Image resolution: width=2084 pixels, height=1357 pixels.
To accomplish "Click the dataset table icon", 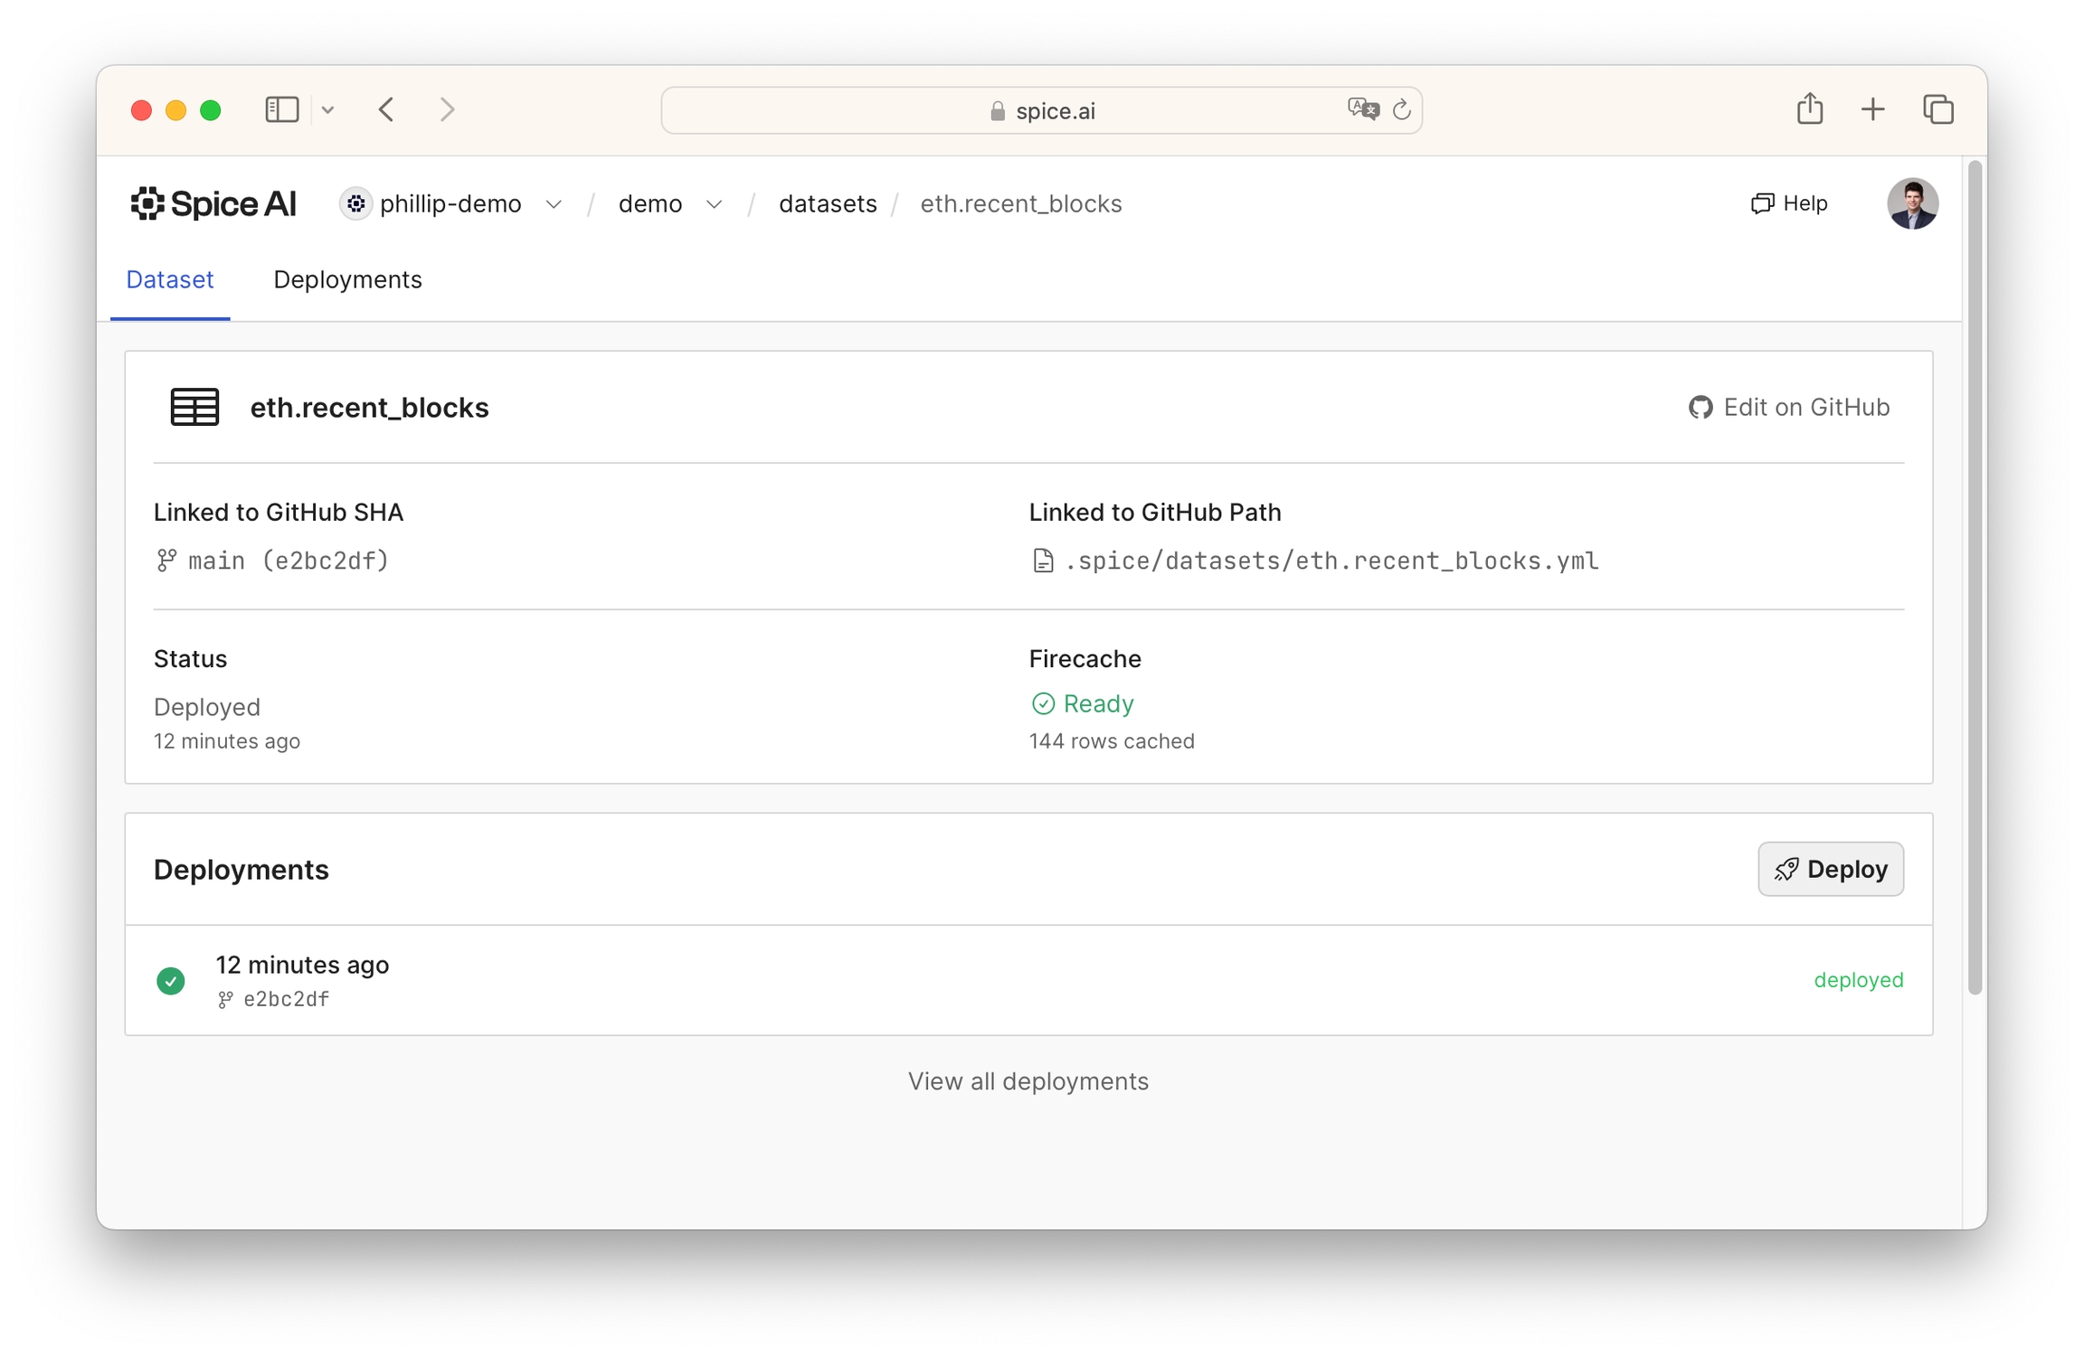I will pyautogui.click(x=194, y=407).
